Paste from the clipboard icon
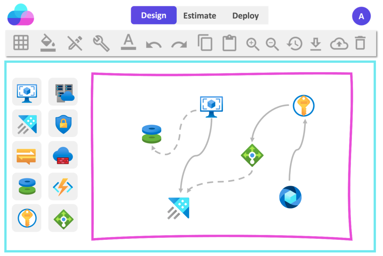383x256 pixels. tap(229, 43)
